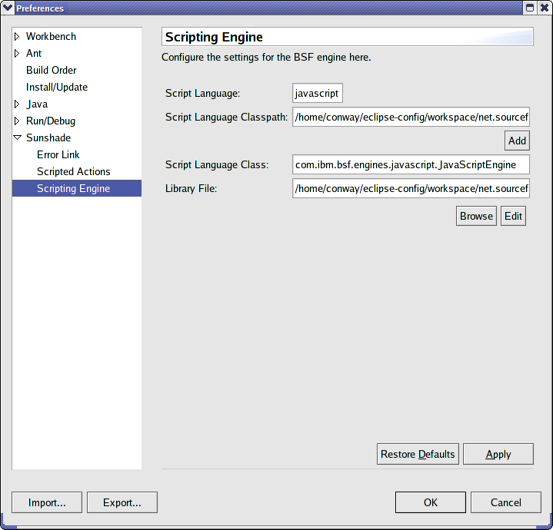
Task: Select Scripting Engine tree item
Action: coord(73,189)
